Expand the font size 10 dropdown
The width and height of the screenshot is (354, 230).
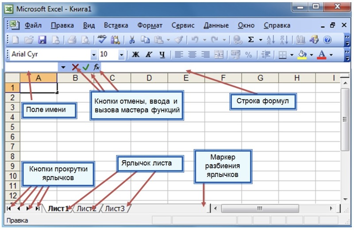pyautogui.click(x=121, y=55)
